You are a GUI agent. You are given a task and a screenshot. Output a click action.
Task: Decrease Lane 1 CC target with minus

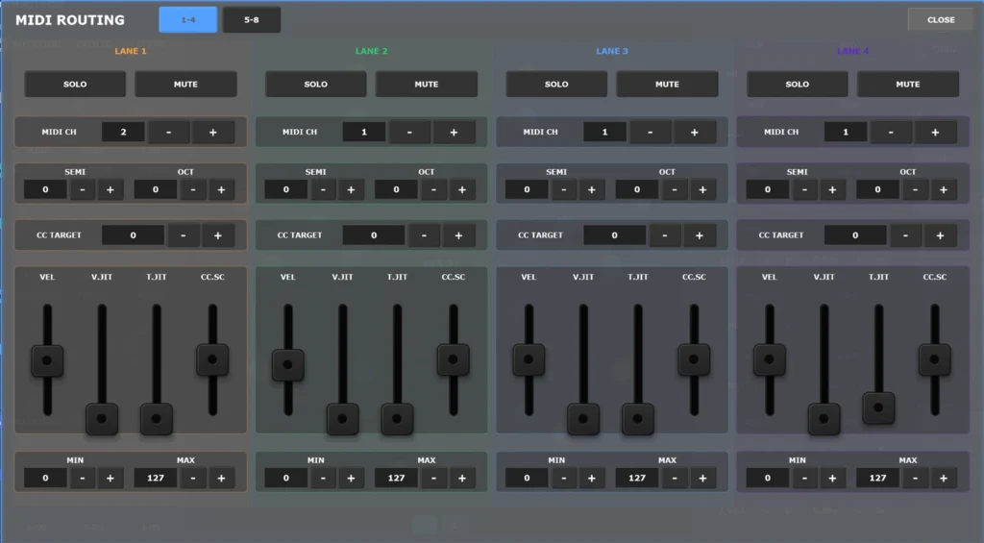[184, 235]
